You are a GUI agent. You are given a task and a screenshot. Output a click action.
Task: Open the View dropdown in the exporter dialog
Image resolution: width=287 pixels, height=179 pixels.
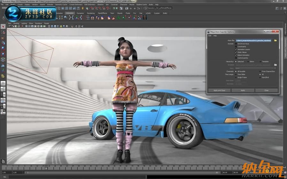[256, 68]
